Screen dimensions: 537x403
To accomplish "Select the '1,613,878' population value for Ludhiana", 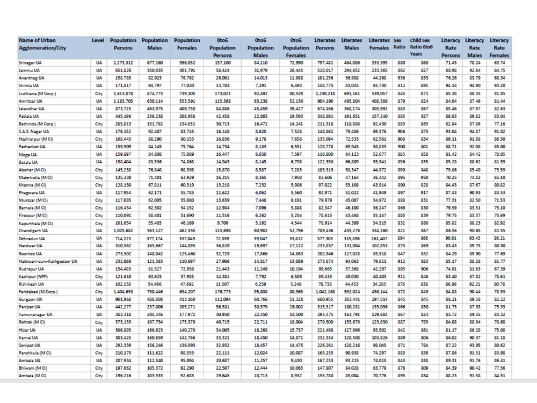I will point(123,93).
